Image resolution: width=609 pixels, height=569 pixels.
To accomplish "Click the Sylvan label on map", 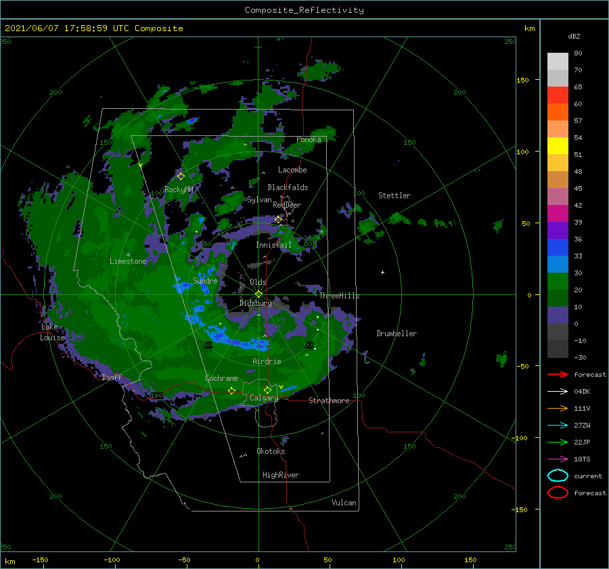I will coord(259,200).
